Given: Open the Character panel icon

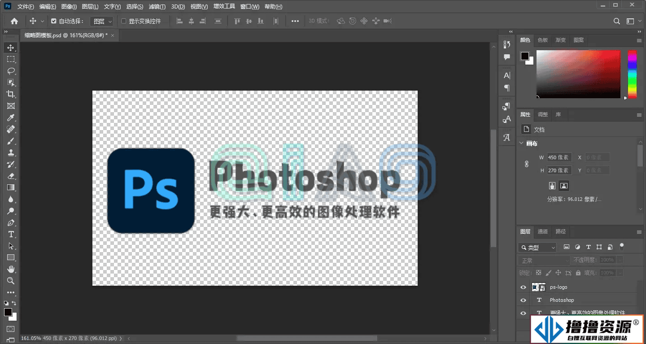Looking at the screenshot, I should 507,75.
